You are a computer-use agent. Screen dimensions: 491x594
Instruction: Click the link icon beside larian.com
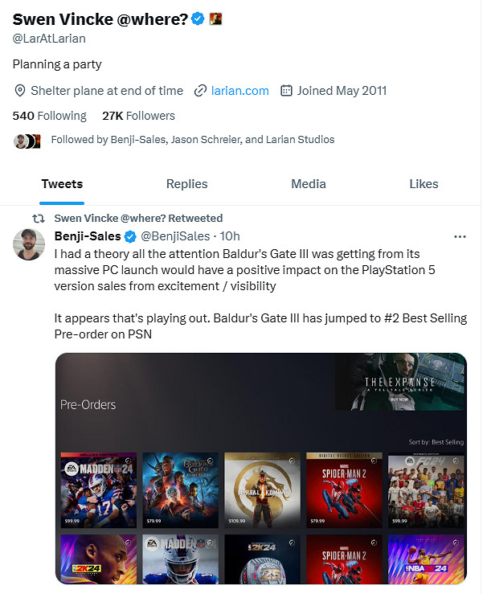click(201, 91)
